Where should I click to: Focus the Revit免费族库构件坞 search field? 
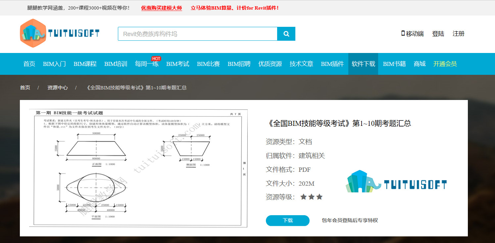pos(198,34)
